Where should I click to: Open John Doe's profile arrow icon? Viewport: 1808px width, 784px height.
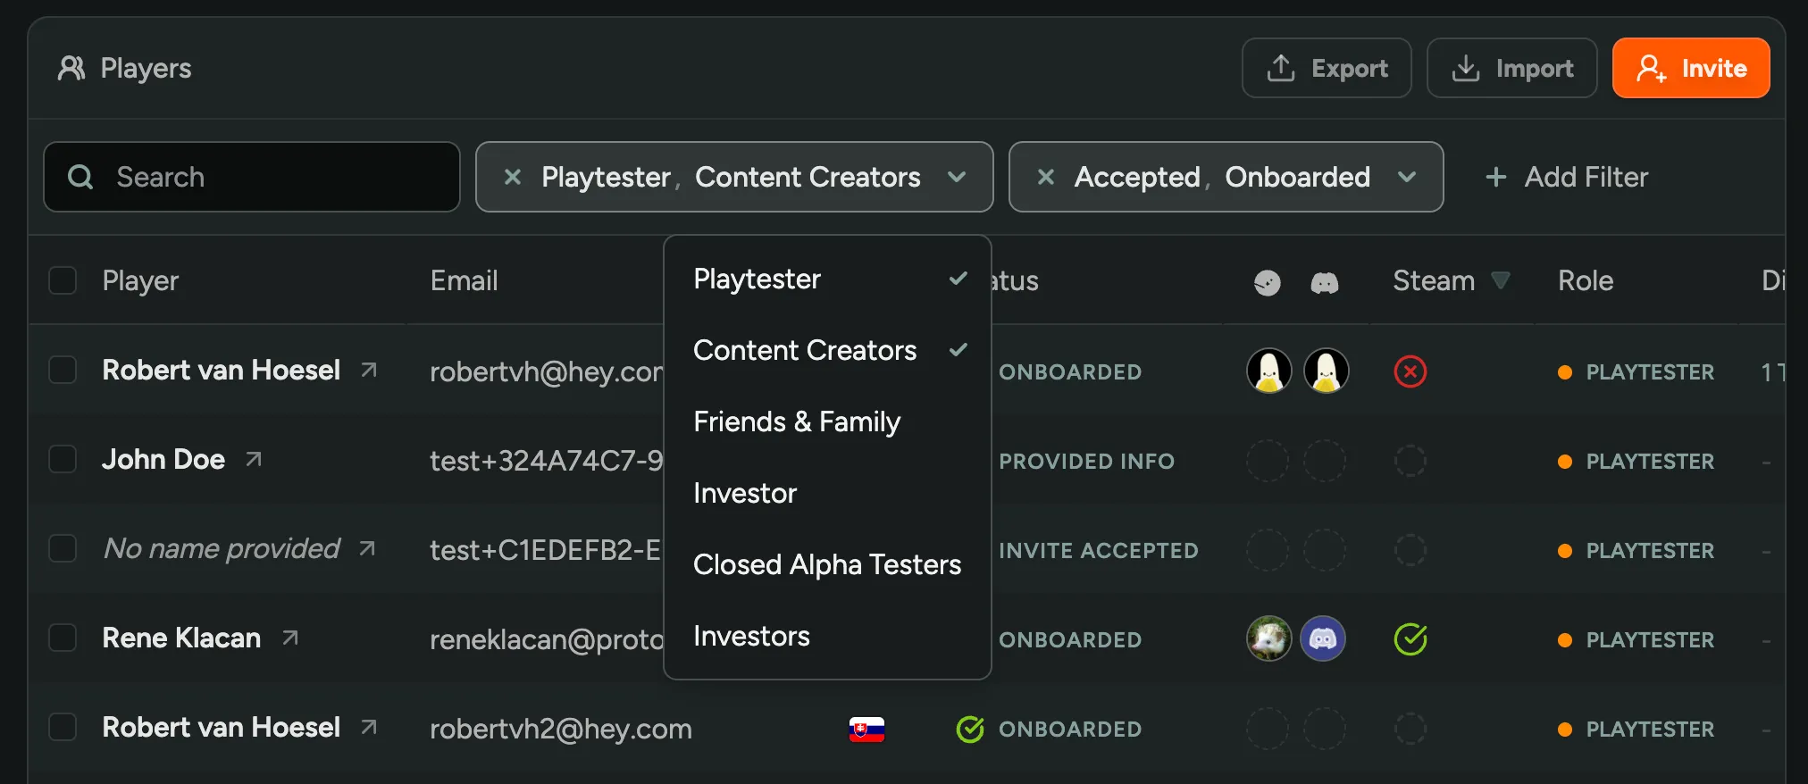[x=254, y=459]
